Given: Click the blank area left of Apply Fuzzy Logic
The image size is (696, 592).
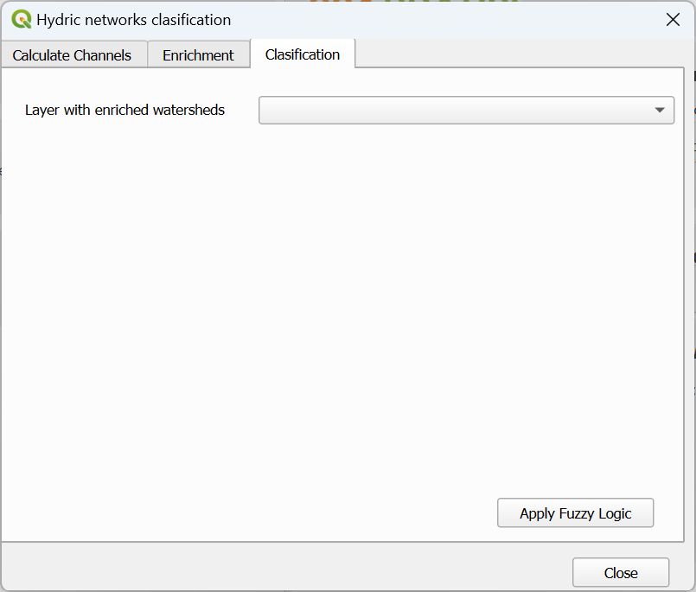Looking at the screenshot, I should point(259,512).
